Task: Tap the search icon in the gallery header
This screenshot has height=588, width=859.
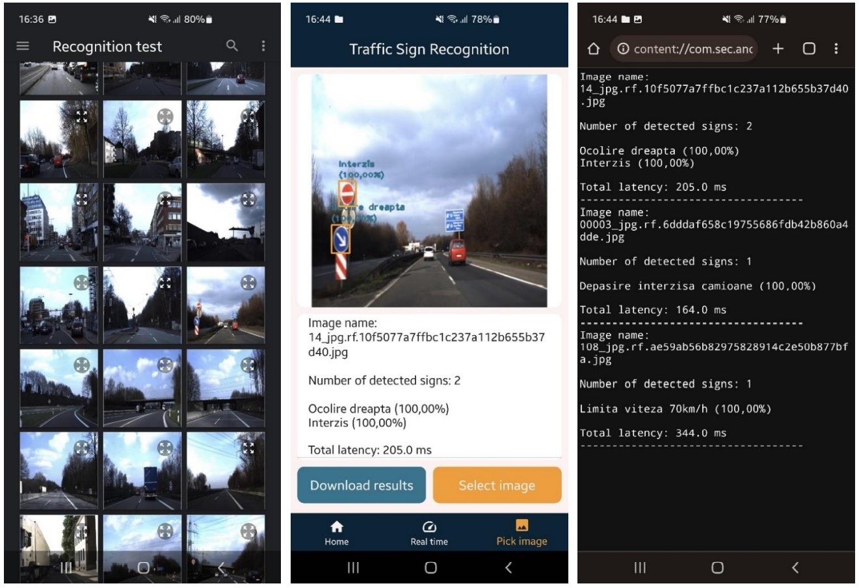Action: point(232,45)
